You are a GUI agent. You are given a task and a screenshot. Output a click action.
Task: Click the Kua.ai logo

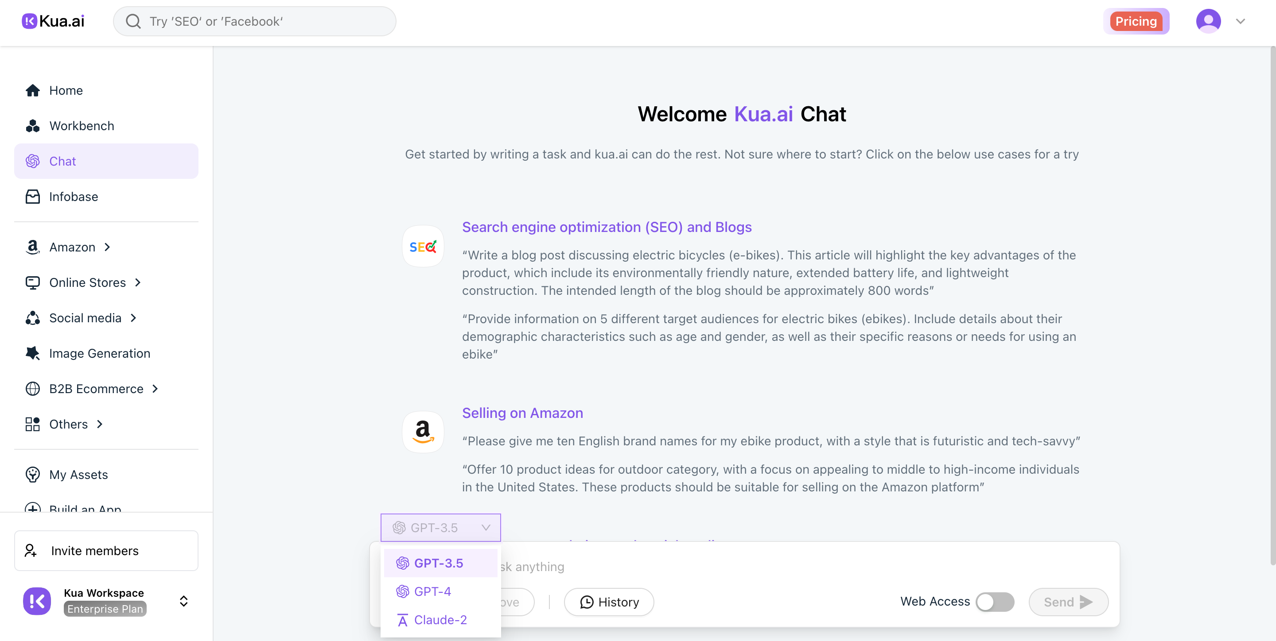pyautogui.click(x=53, y=21)
